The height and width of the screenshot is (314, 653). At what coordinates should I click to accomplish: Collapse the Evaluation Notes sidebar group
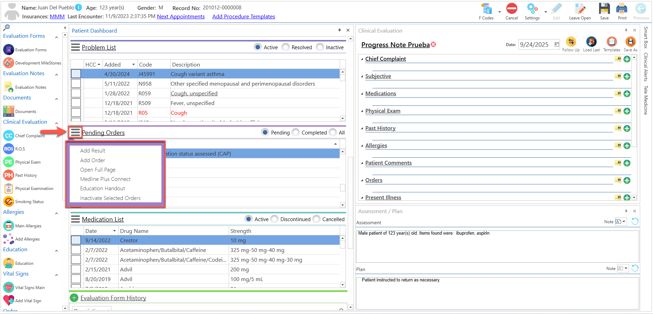point(57,75)
